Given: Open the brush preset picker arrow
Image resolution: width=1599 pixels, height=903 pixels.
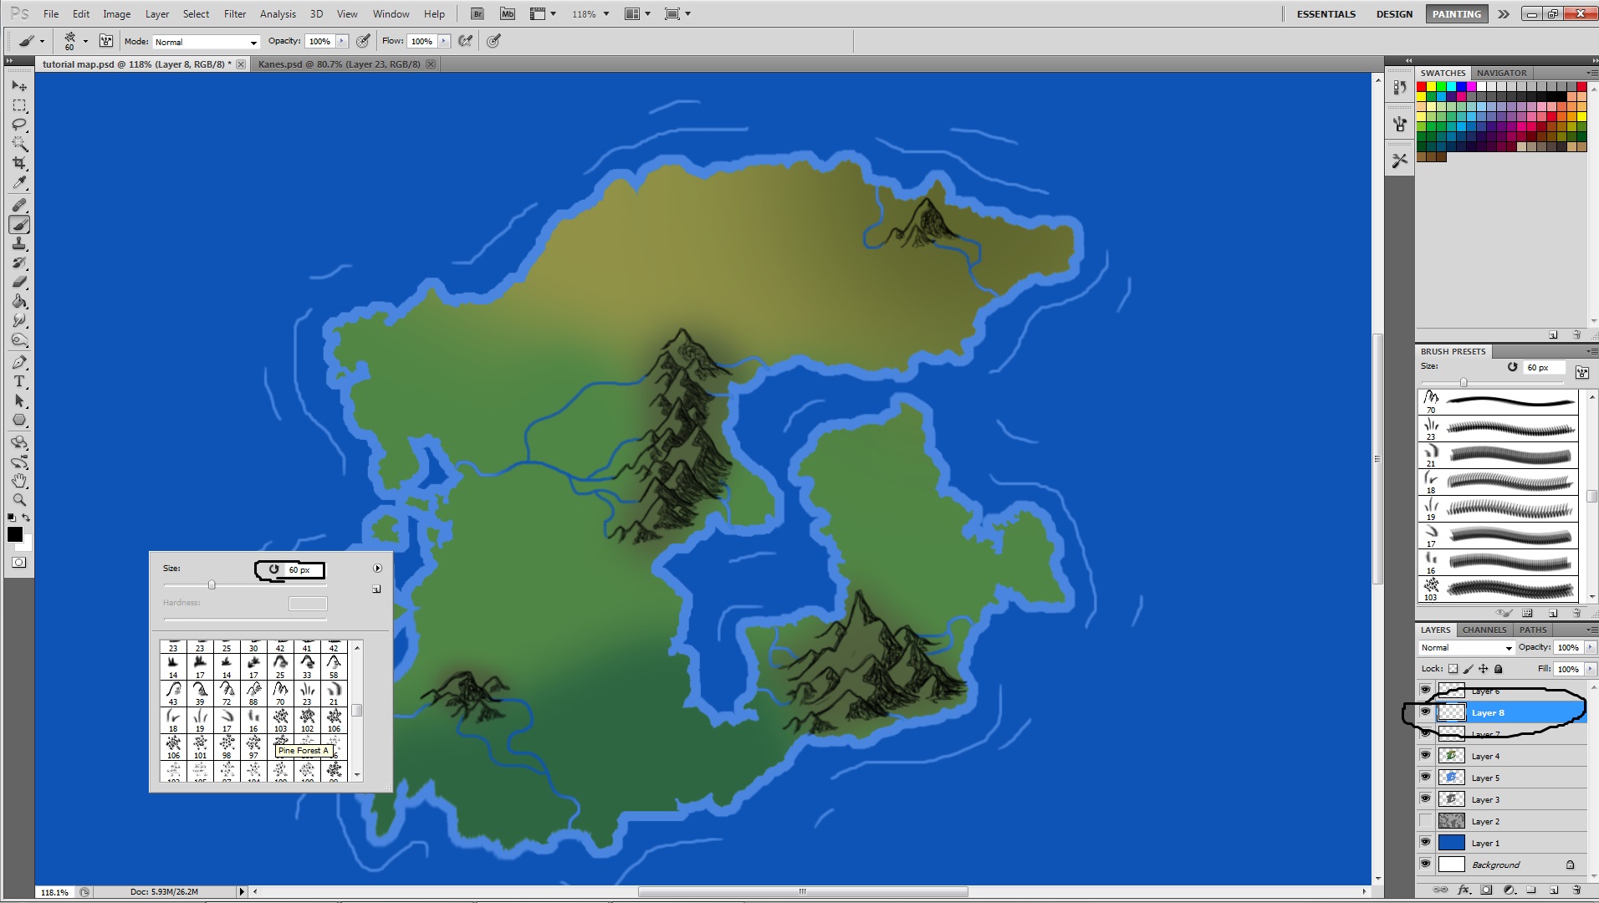Looking at the screenshot, I should (85, 41).
